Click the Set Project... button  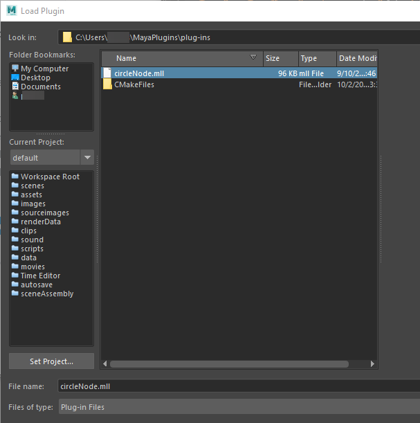click(51, 361)
